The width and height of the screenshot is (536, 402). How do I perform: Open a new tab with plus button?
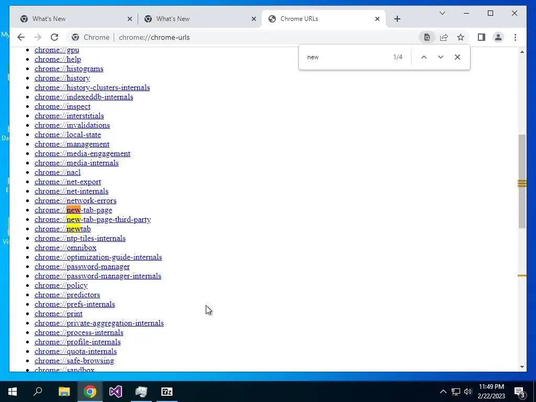click(x=397, y=19)
